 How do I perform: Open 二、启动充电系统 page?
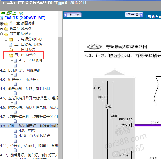28,45
